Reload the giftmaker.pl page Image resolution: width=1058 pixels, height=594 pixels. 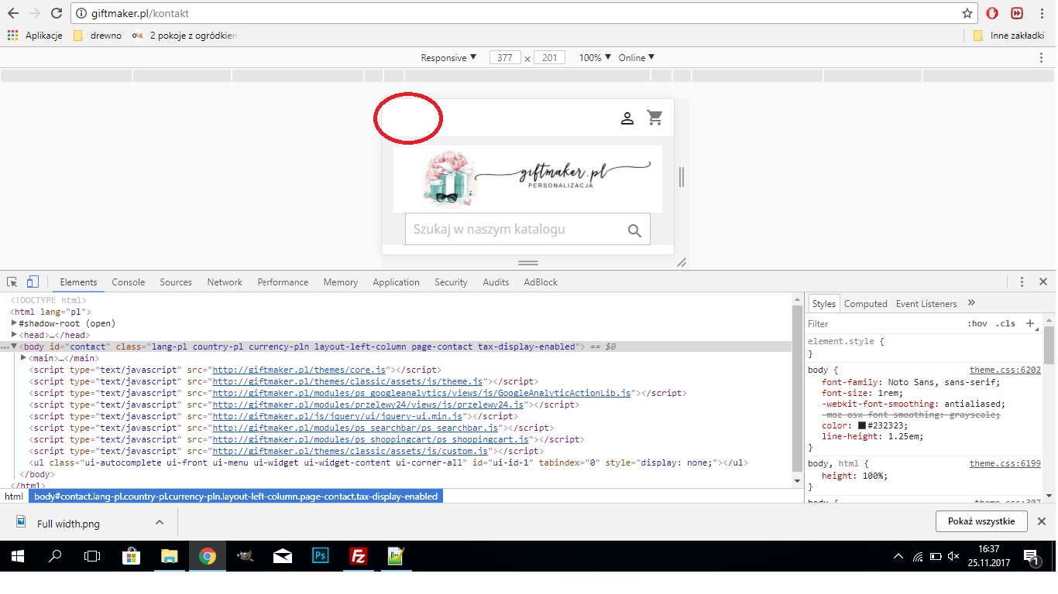click(x=57, y=13)
